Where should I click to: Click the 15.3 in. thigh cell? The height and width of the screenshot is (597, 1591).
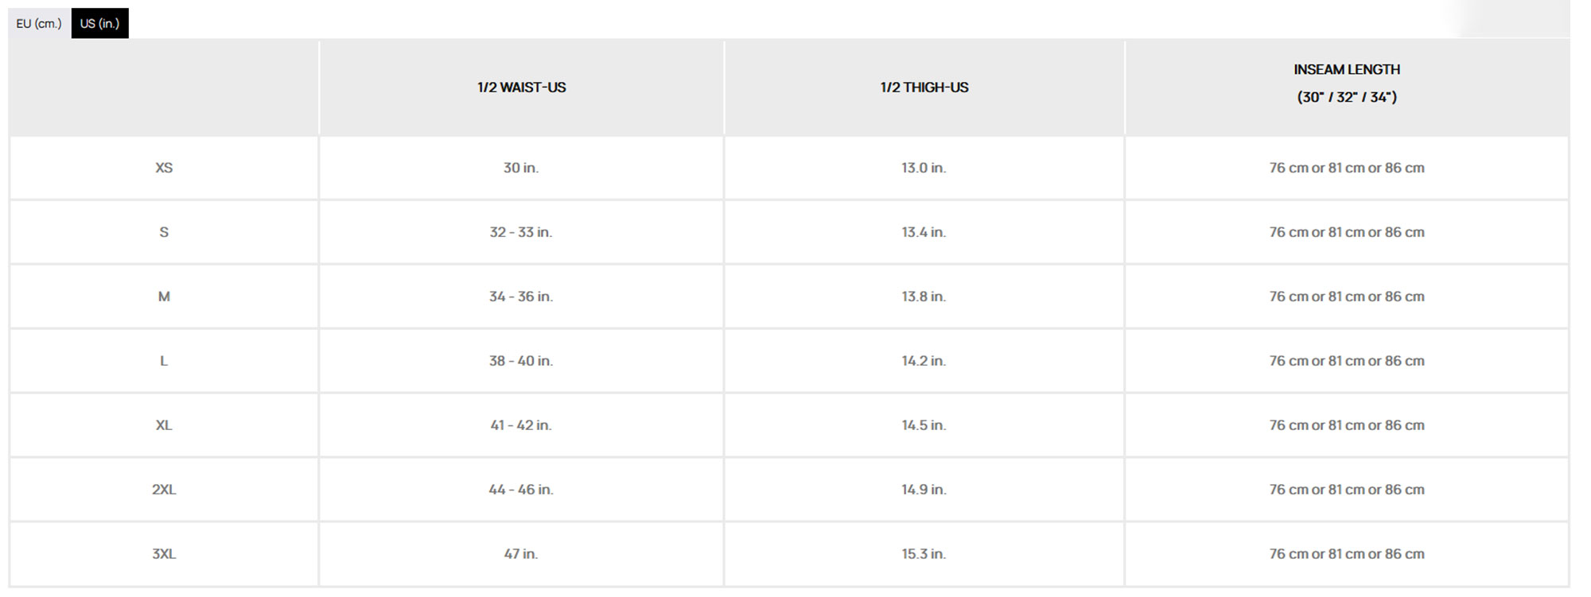pos(924,554)
